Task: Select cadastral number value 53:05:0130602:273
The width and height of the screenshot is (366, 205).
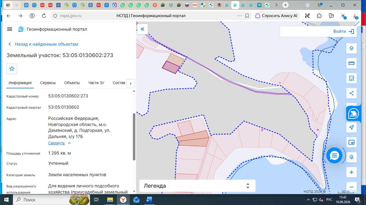Action: coord(68,96)
